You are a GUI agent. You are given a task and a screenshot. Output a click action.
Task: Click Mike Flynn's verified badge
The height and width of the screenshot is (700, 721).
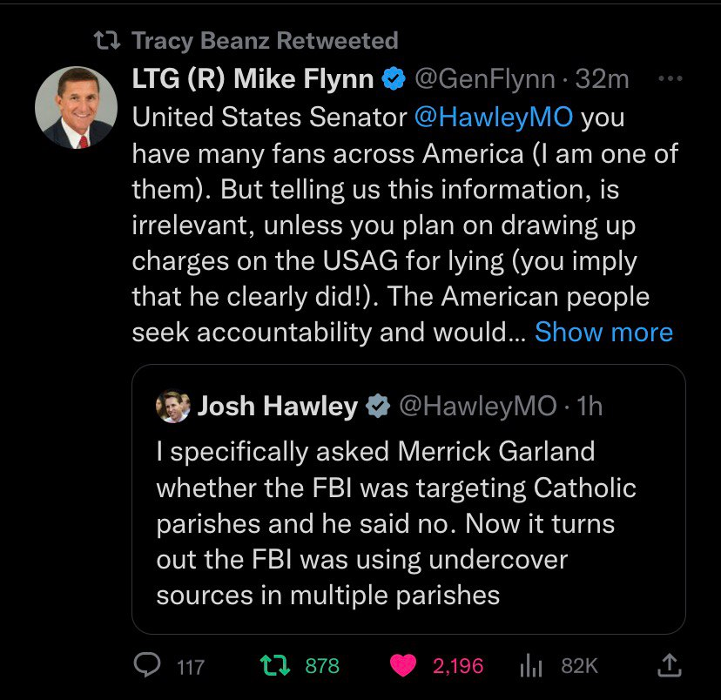point(394,79)
